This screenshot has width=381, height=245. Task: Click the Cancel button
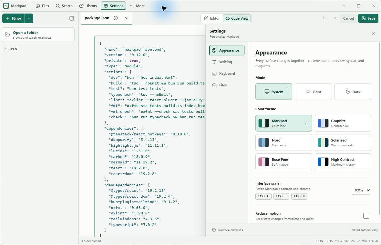click(x=348, y=18)
